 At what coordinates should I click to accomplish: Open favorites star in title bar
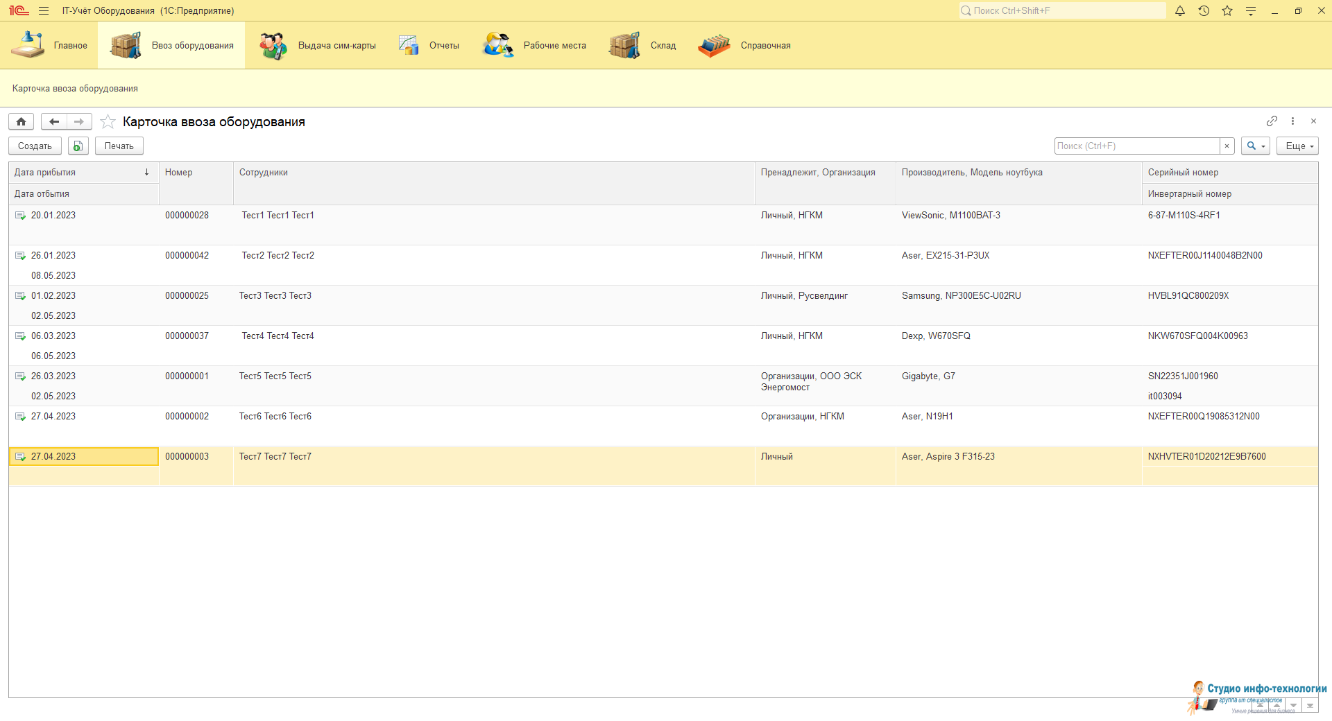click(x=1227, y=11)
